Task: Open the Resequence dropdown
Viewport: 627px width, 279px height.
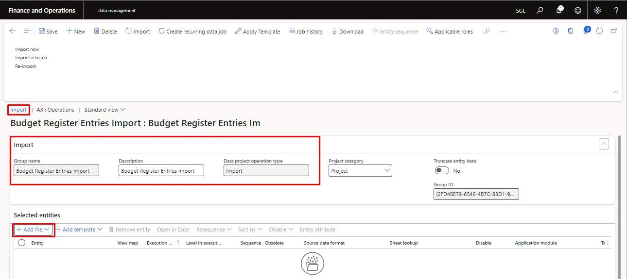Action: pyautogui.click(x=214, y=230)
